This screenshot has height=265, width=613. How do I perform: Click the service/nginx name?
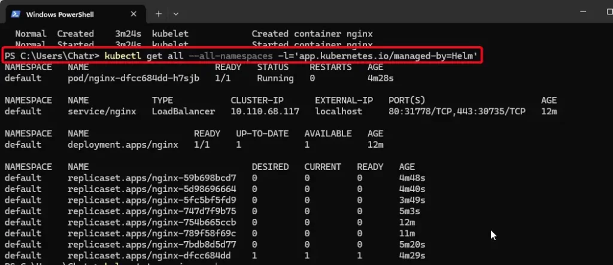(102, 111)
